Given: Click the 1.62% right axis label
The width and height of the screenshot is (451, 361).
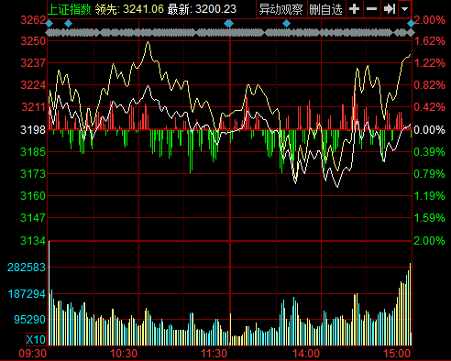Looking at the screenshot, I should tap(429, 41).
